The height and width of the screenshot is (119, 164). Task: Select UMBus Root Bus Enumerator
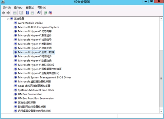(36, 98)
